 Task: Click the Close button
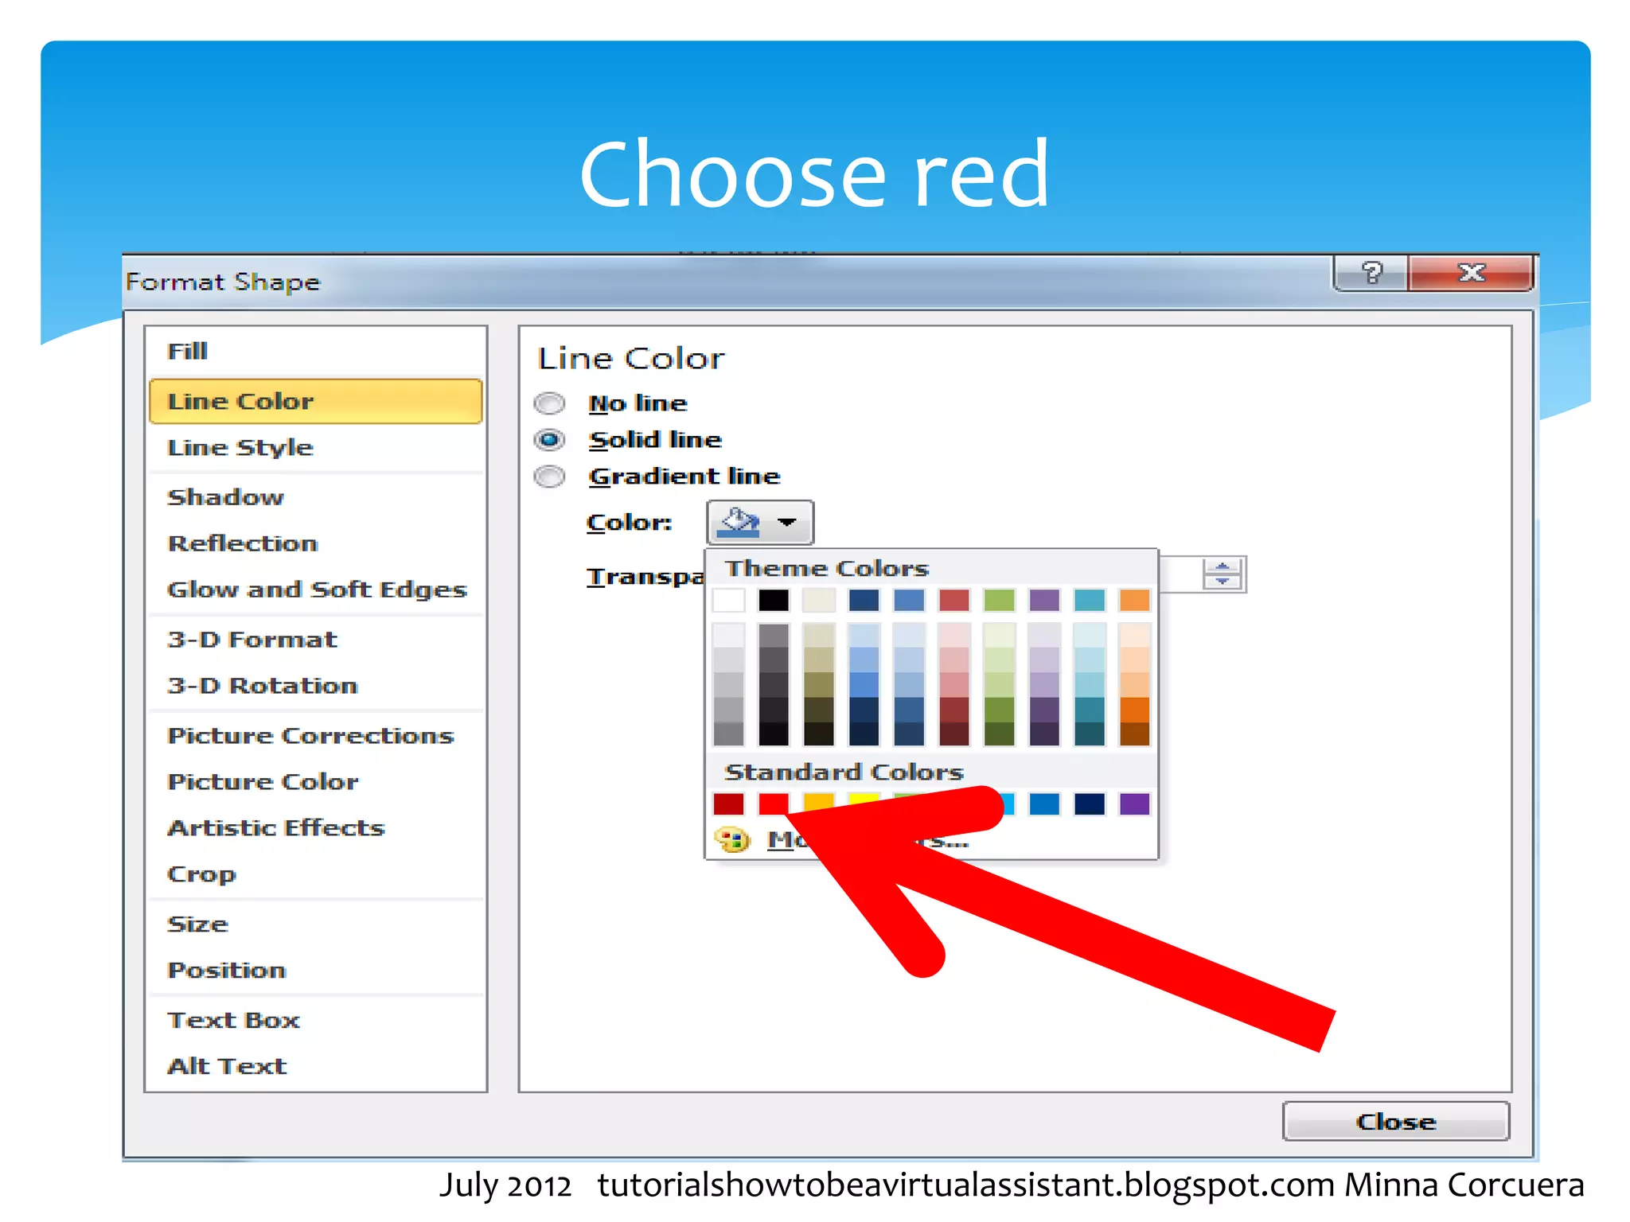point(1395,1122)
